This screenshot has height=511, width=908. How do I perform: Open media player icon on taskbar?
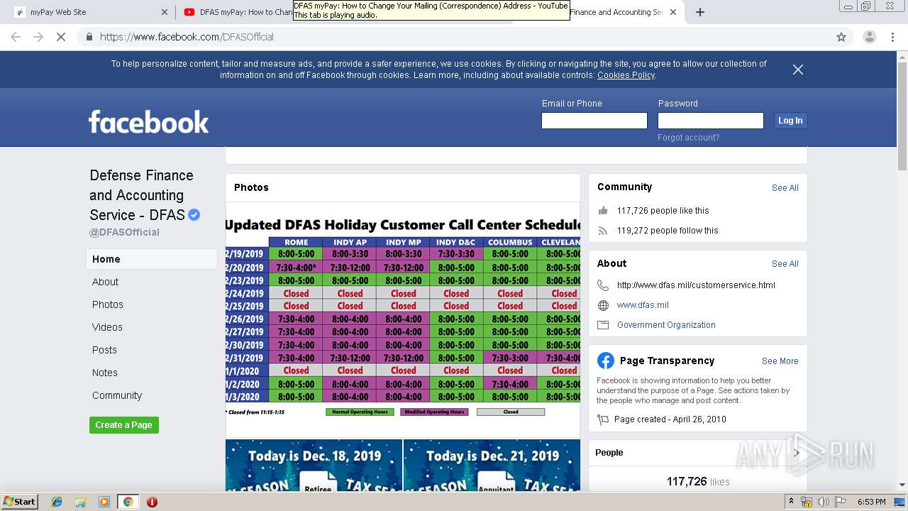[x=104, y=502]
